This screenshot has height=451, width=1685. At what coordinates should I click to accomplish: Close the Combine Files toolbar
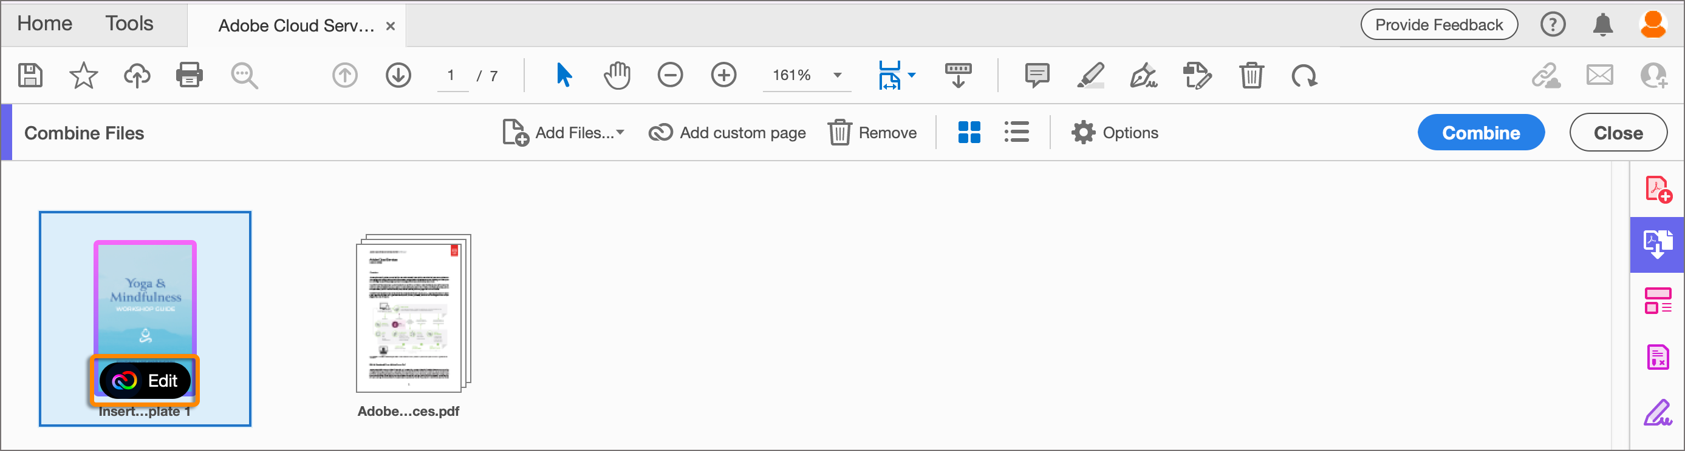tap(1618, 133)
